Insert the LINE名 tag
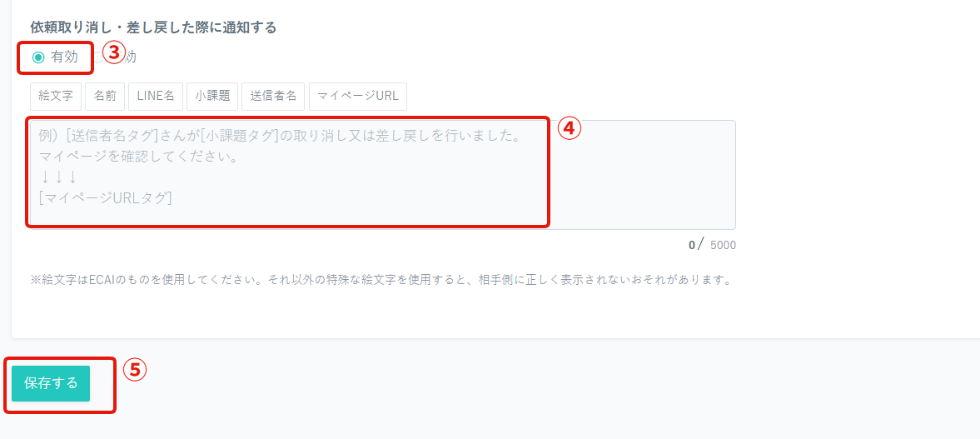The width and height of the screenshot is (980, 439). click(156, 97)
